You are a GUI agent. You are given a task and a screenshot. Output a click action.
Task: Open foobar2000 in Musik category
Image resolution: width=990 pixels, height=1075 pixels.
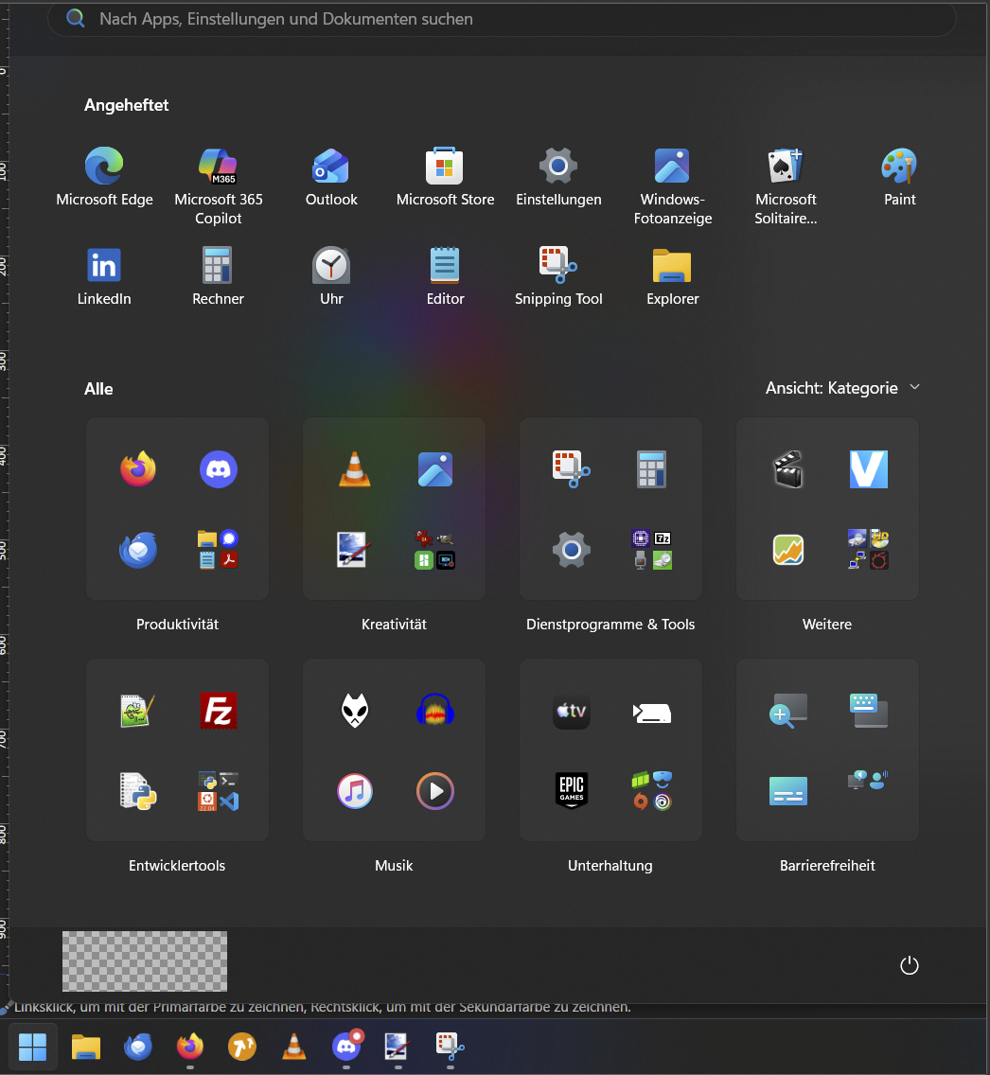[x=355, y=711]
